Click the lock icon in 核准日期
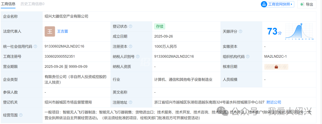The width and height of the screenshot is (322, 124). (276, 67)
